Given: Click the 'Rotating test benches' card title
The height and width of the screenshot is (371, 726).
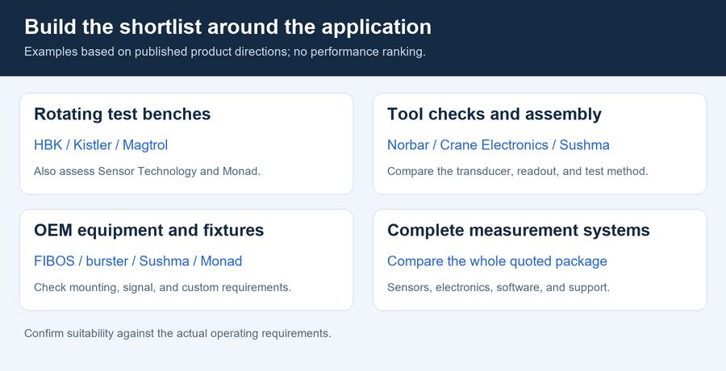Looking at the screenshot, I should (x=123, y=114).
